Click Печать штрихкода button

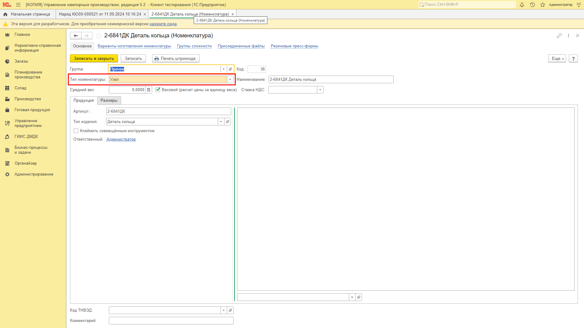click(176, 59)
